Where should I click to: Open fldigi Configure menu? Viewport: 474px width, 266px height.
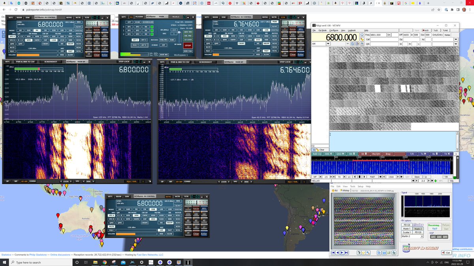coord(334,30)
